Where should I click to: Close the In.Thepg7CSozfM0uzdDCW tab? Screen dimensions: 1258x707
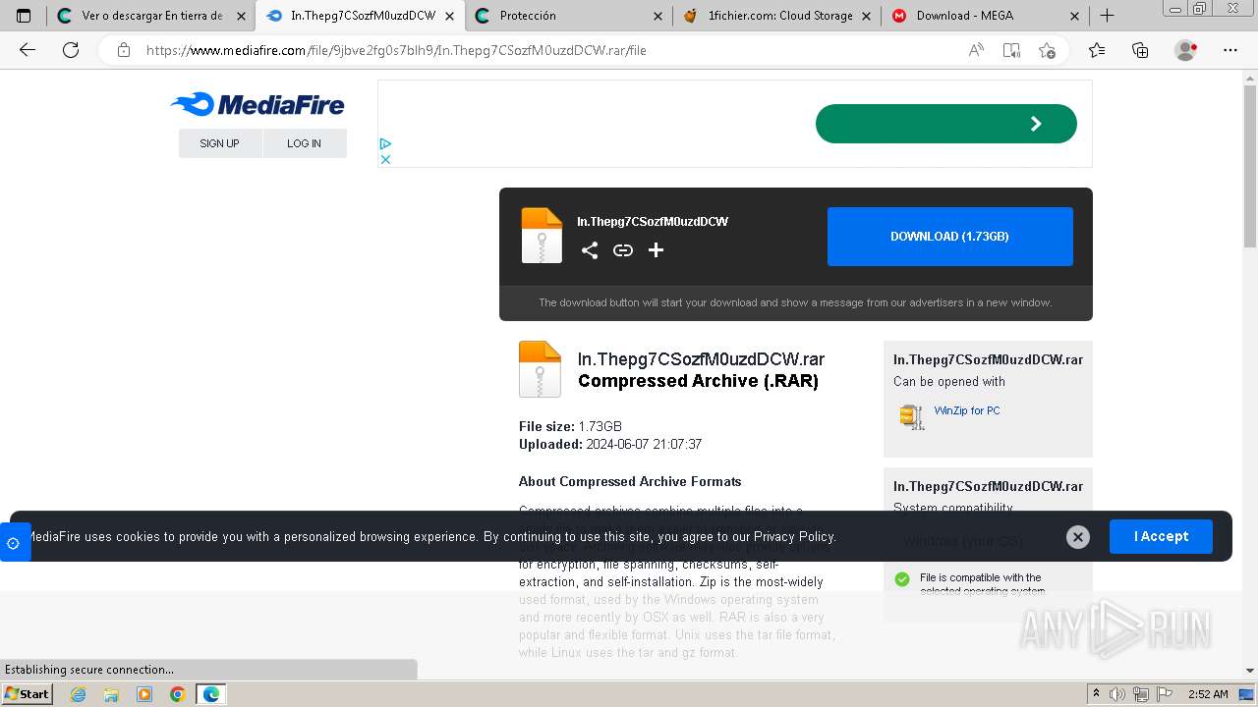point(449,16)
